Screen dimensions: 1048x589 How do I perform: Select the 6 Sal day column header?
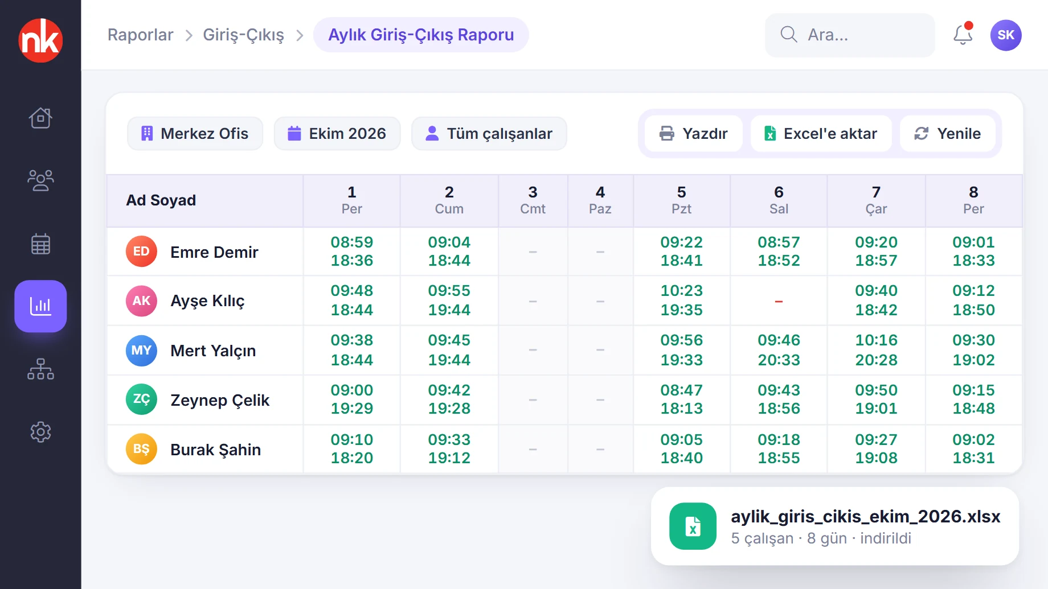click(x=779, y=200)
